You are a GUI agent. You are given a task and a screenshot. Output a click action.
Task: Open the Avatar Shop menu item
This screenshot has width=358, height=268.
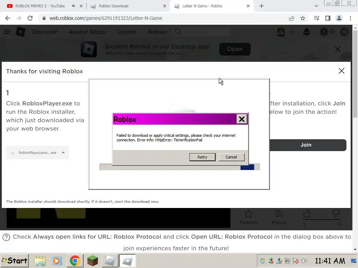click(87, 32)
